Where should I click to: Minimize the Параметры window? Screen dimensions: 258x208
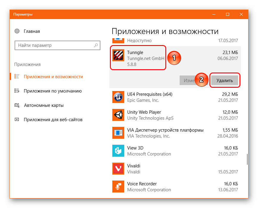214,14
